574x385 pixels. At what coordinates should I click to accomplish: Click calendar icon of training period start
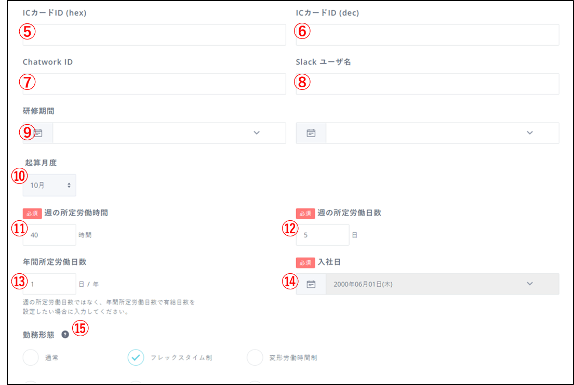point(38,133)
